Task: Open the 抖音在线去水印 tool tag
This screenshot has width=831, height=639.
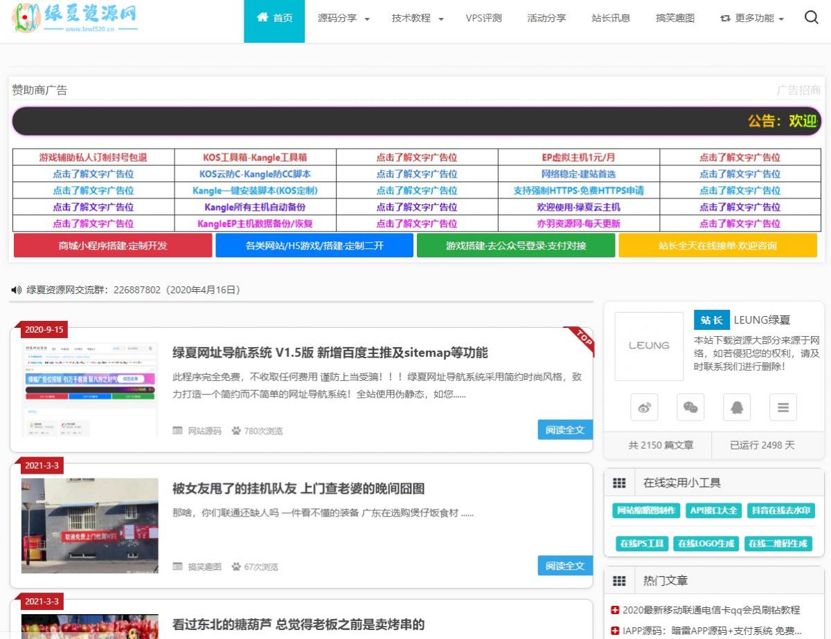Action: click(781, 510)
